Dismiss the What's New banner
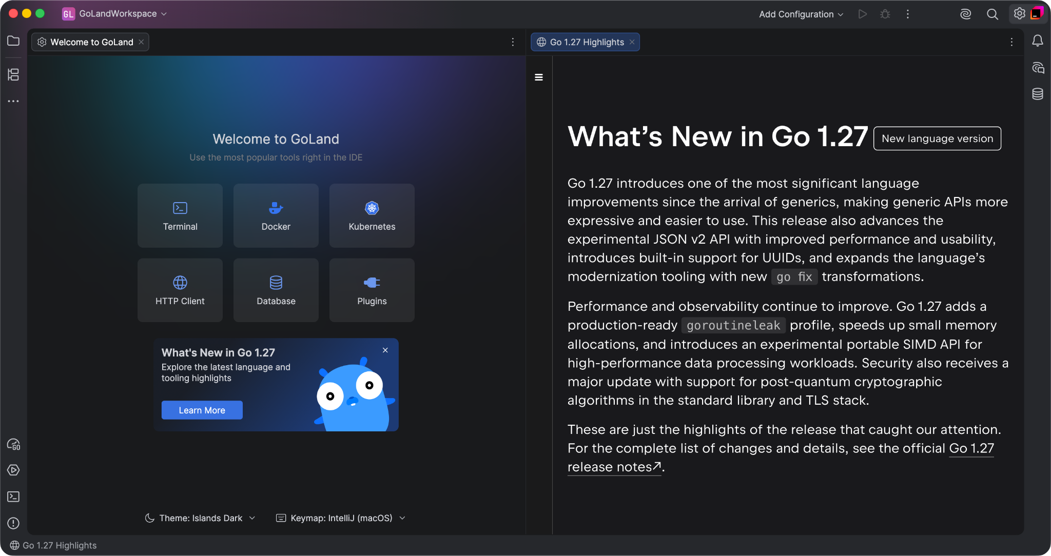 point(385,350)
